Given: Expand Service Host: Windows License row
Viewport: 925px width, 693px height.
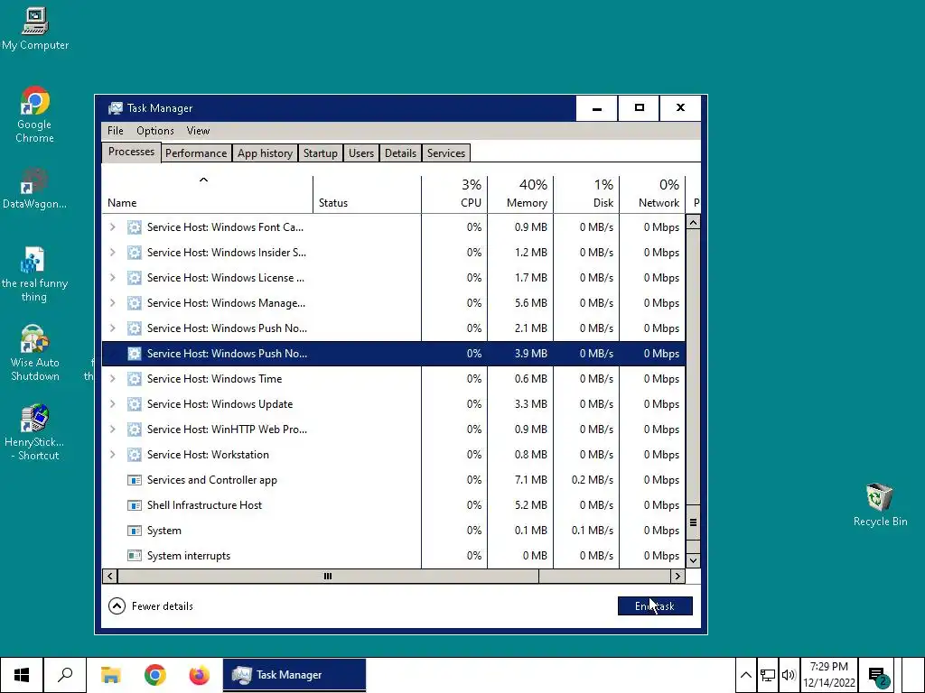Looking at the screenshot, I should pos(113,278).
